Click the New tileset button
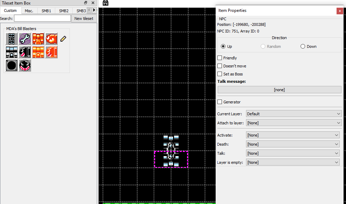 (84, 19)
